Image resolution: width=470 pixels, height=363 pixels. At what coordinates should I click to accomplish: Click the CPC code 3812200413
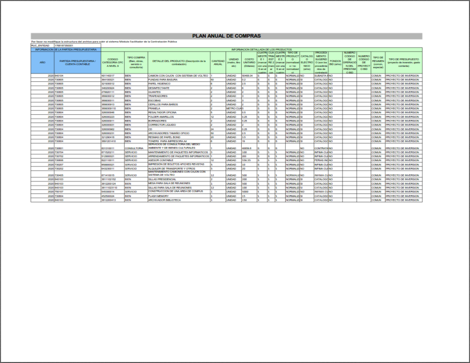(x=113, y=200)
